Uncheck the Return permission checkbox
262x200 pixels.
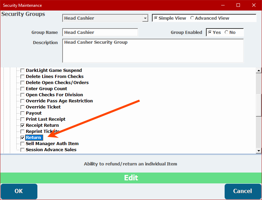pos(23,138)
